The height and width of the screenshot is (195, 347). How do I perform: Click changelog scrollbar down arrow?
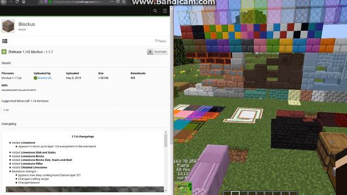pos(165,190)
